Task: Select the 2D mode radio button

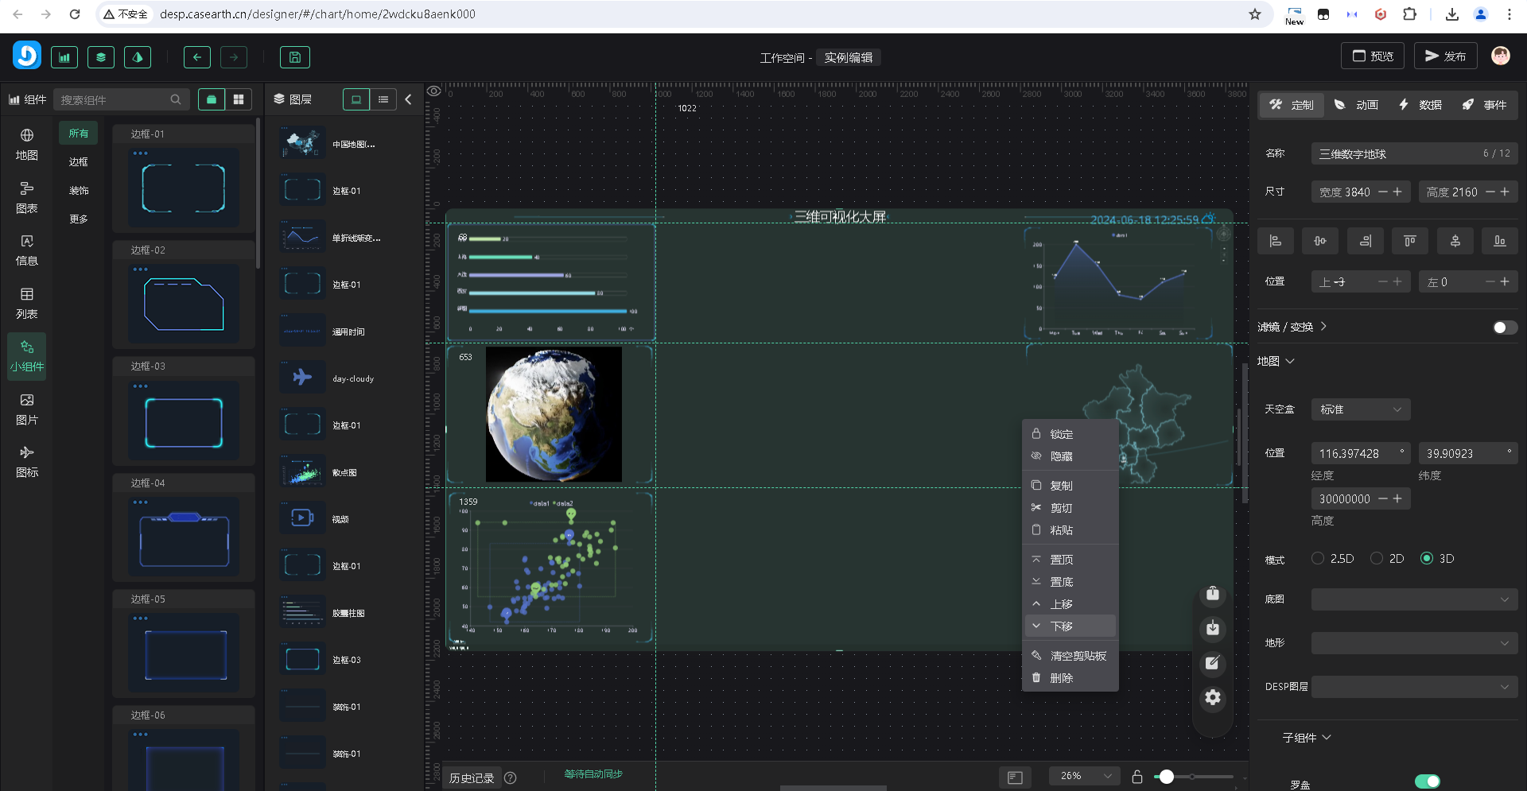Action: [1377, 559]
